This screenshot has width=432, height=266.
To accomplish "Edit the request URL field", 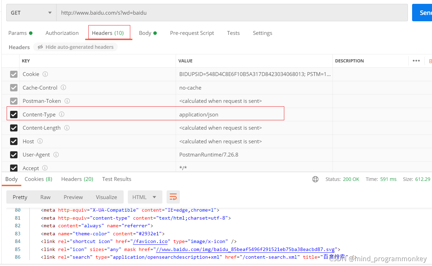I will tap(232, 13).
